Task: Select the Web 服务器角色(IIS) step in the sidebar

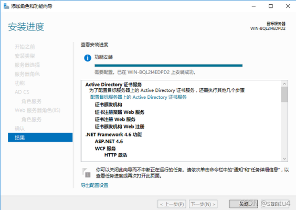Action: [x=38, y=110]
